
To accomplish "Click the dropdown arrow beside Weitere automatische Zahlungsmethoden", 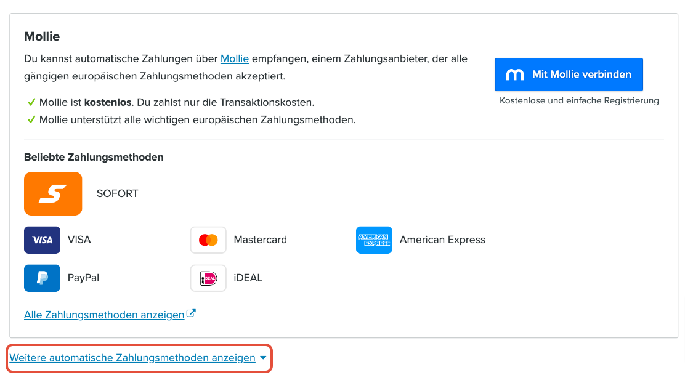I will [263, 358].
